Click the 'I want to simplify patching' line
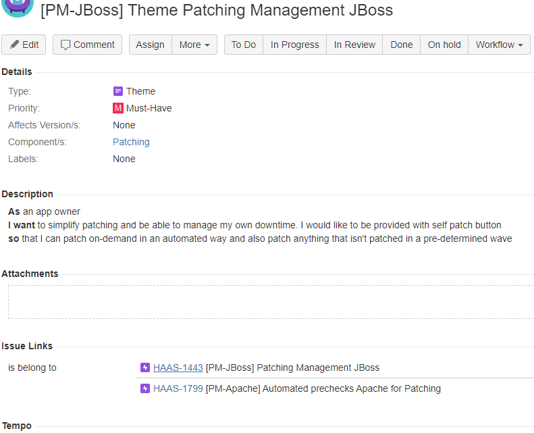 click(x=255, y=225)
